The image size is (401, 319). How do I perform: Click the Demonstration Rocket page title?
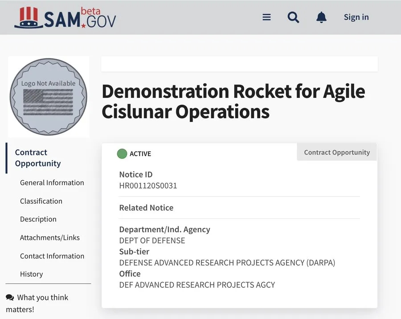pos(233,101)
